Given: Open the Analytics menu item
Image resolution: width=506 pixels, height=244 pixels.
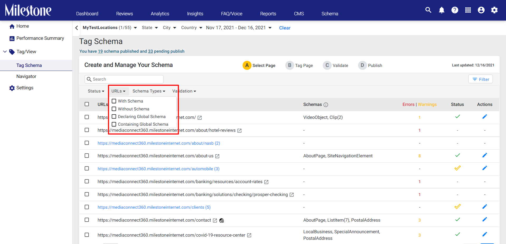Looking at the screenshot, I should coord(160,14).
